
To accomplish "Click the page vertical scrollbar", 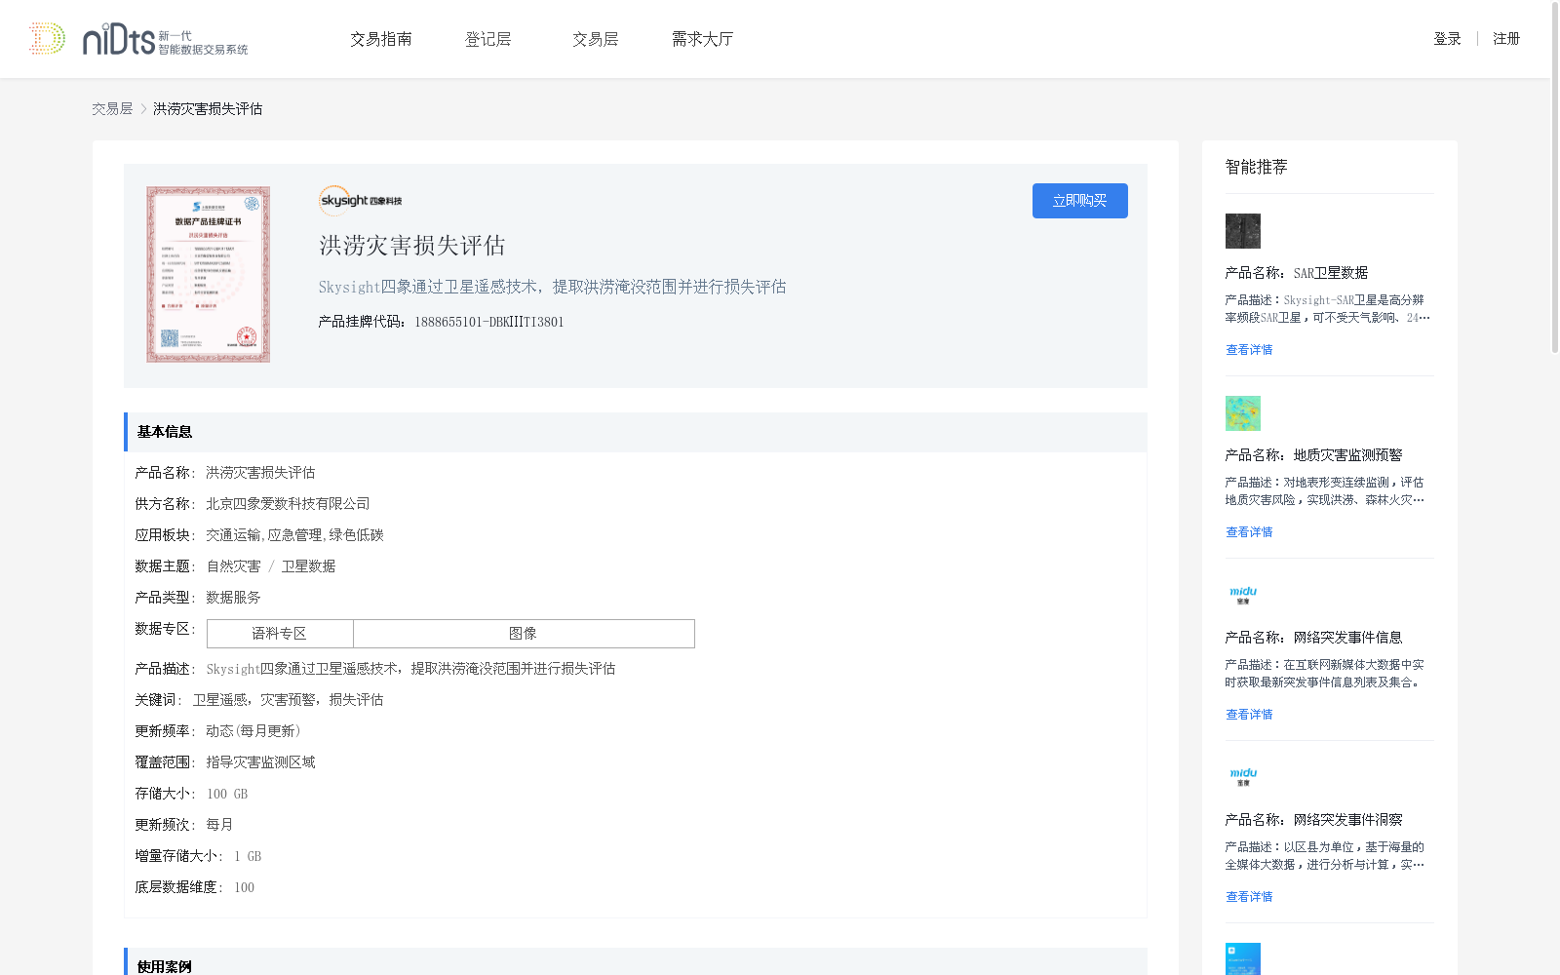I will click(1554, 177).
